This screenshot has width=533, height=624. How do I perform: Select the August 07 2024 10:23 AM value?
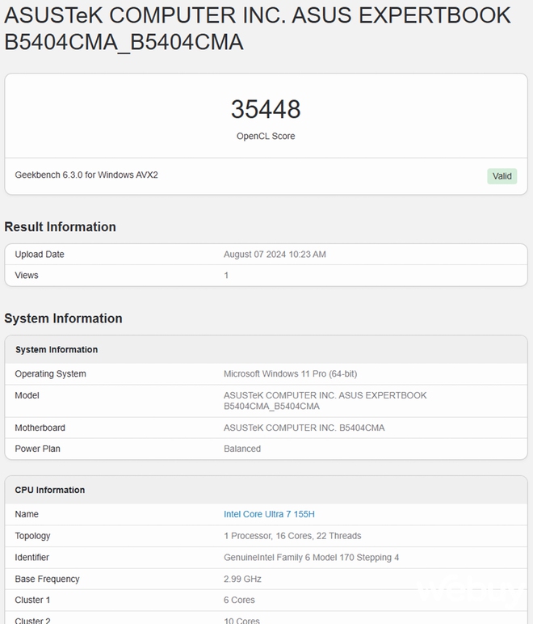[x=275, y=255]
